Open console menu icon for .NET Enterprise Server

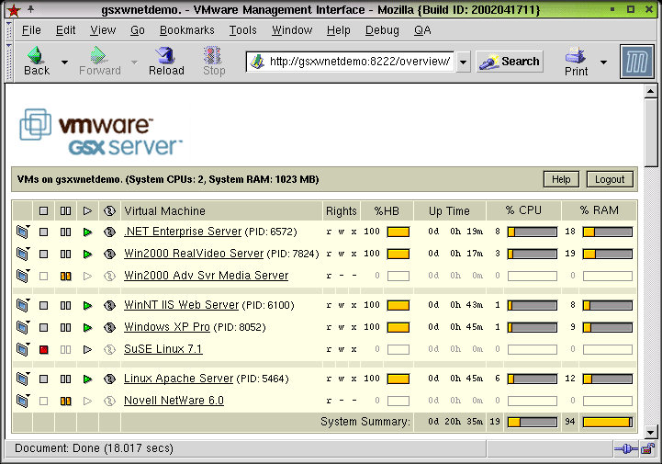pyautogui.click(x=23, y=232)
